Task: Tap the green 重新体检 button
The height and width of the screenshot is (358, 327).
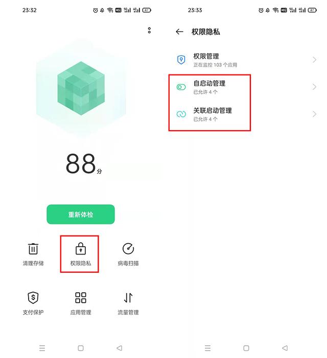Action: (81, 214)
